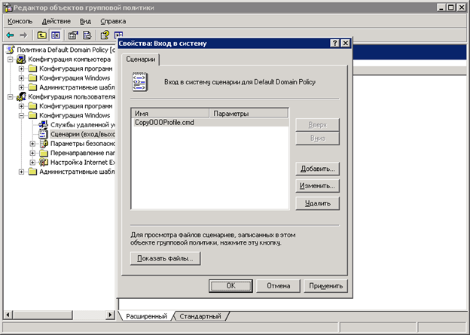Click the Удалить button
Viewport: 470px width, 335px height.
(317, 203)
